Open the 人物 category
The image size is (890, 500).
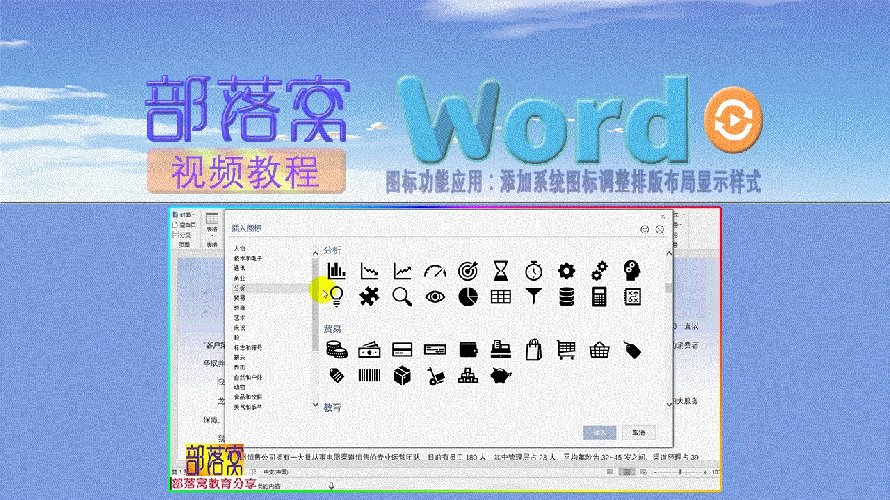[239, 248]
